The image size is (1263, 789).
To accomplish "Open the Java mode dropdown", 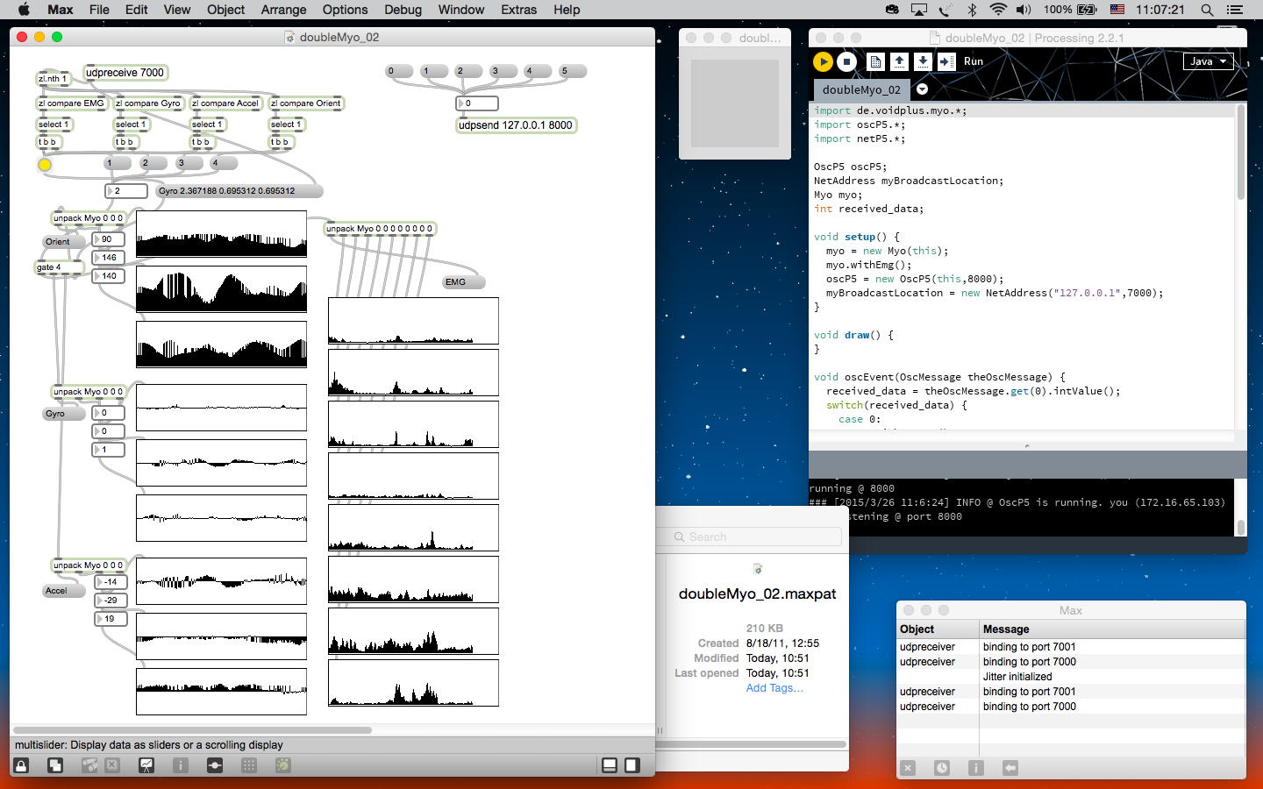I will [1207, 61].
